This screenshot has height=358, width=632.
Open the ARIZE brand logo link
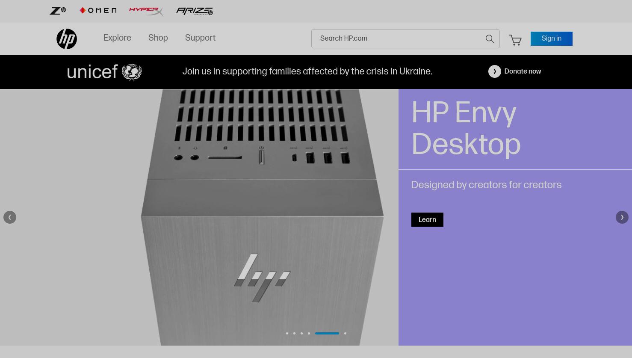[195, 11]
